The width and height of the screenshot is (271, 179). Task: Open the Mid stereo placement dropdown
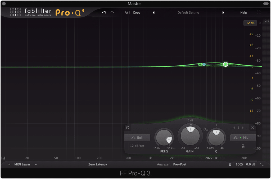pyautogui.click(x=243, y=138)
